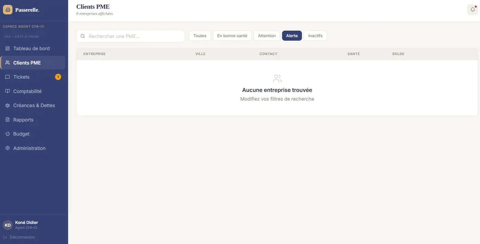Click Modifiez vos filtres de recherche text

(x=277, y=99)
